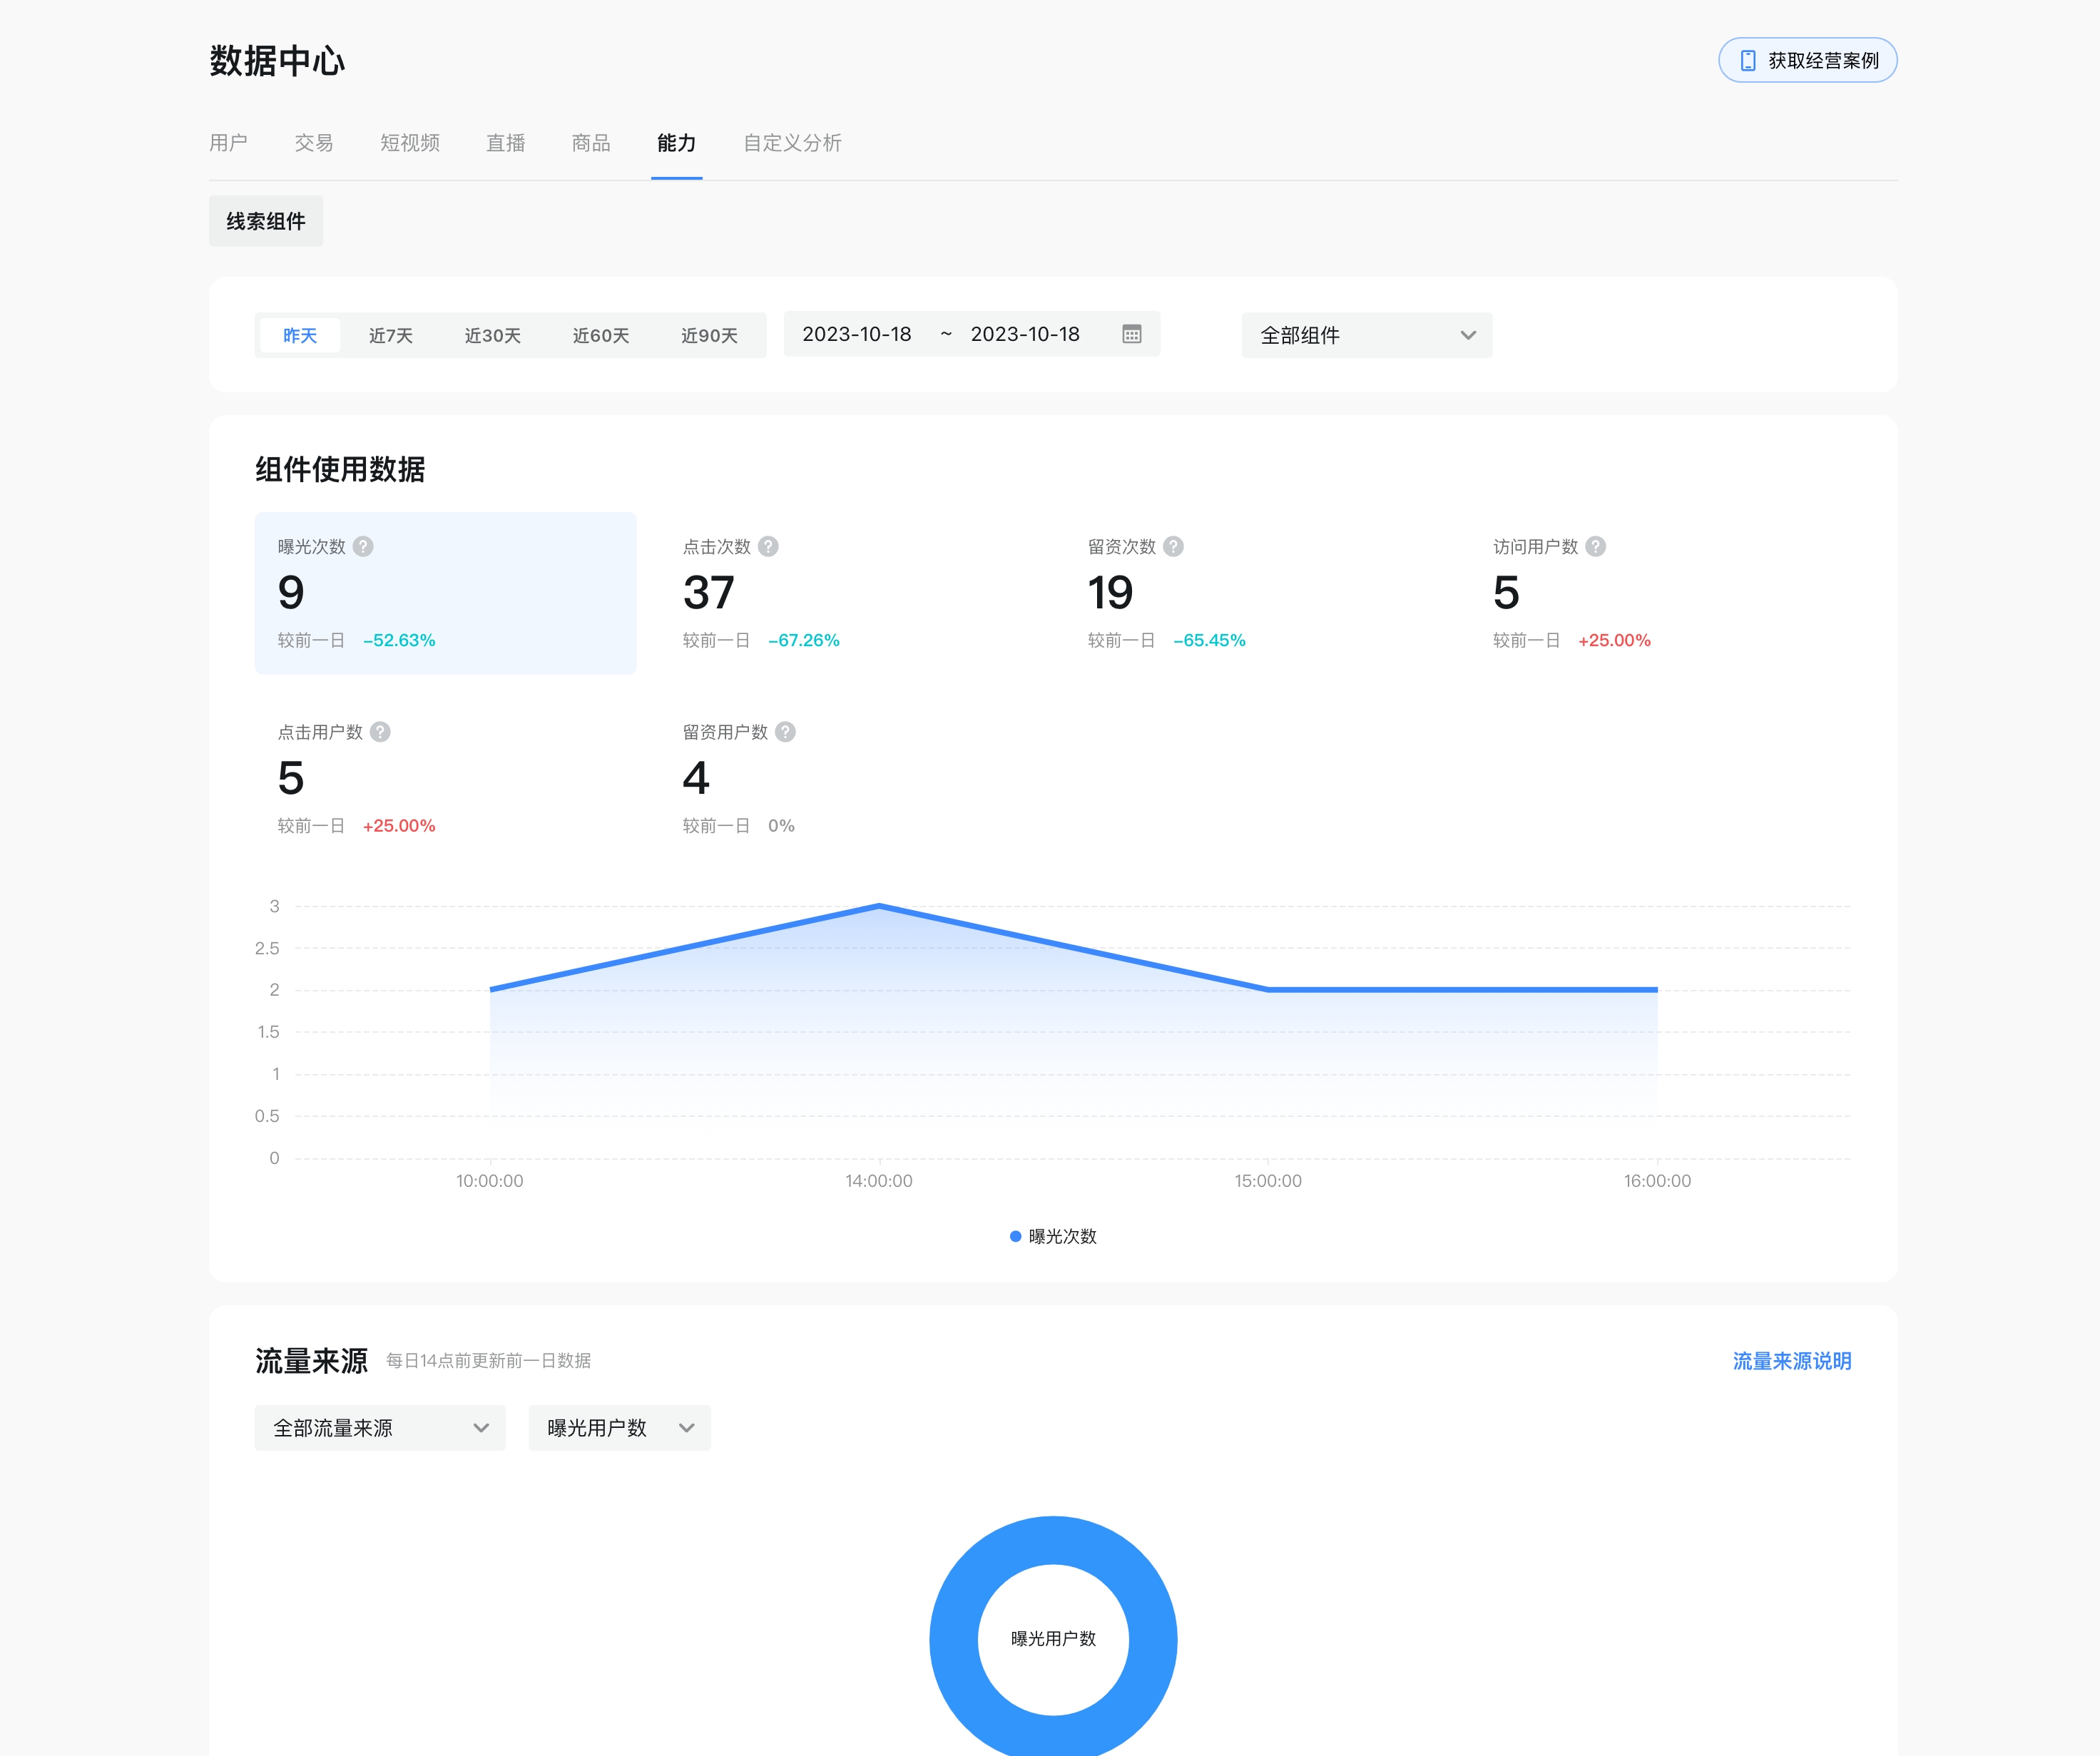Screen dimensions: 2100x1756
Task: Switch to the 自定义分析 tab
Action: 792,143
